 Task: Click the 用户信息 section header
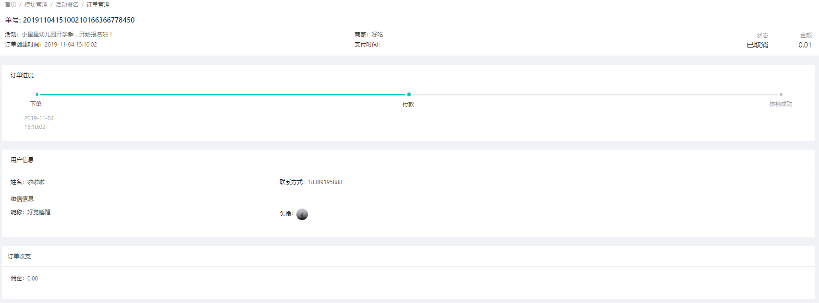click(x=22, y=160)
